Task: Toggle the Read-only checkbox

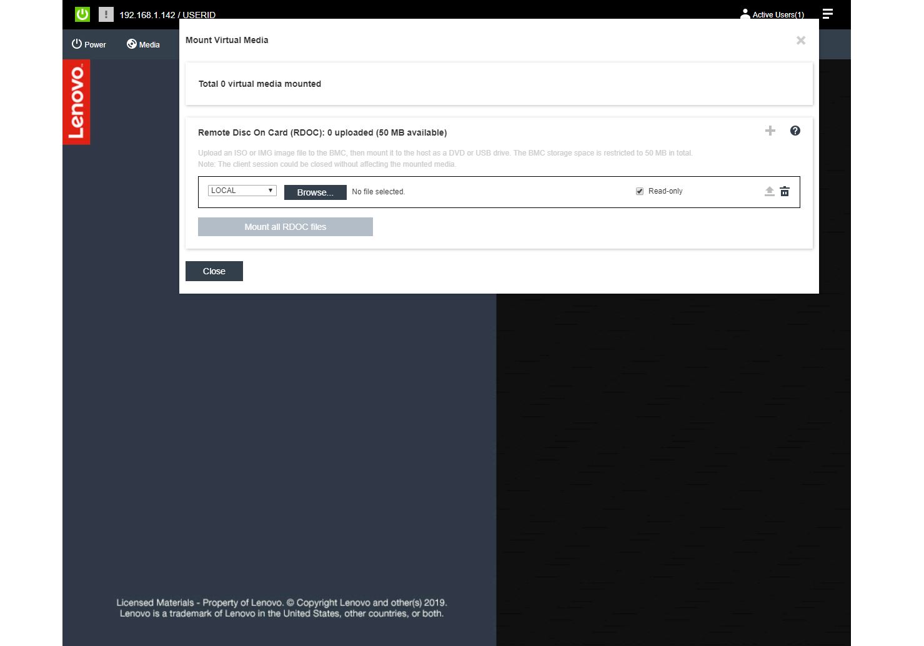Action: click(x=640, y=191)
